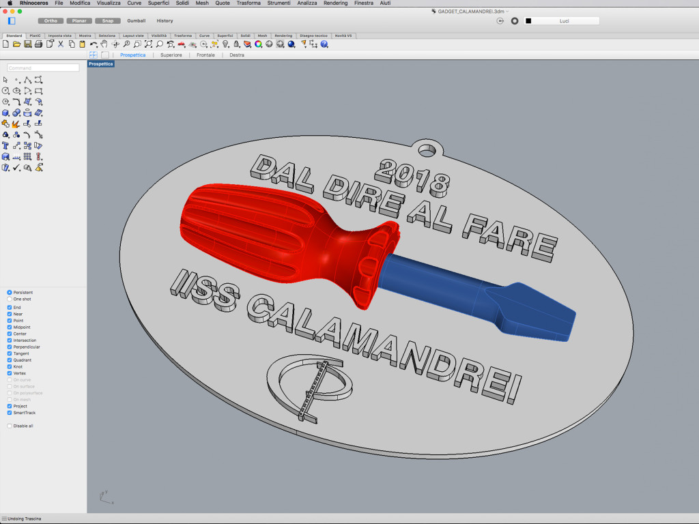Screen dimensions: 699x524
Task: Open a file with the folder icon
Action: point(17,44)
